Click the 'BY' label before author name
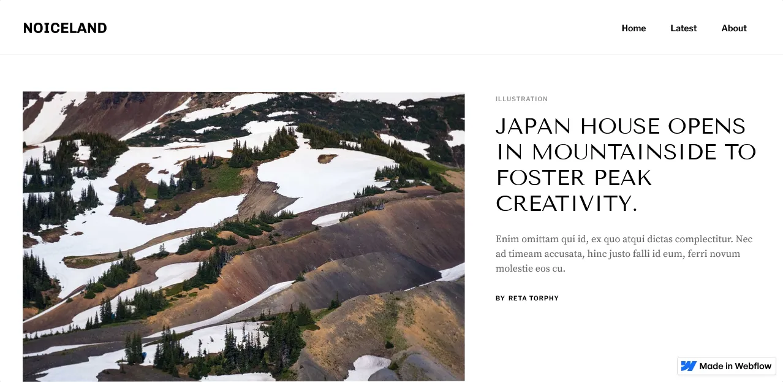783x382 pixels. coord(500,299)
